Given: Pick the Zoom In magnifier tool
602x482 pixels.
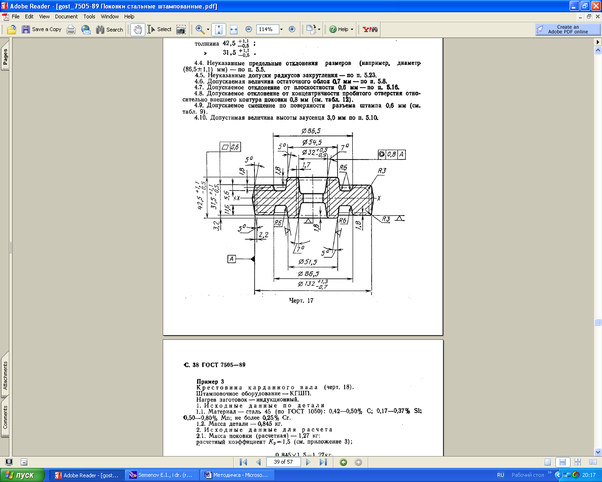Looking at the screenshot, I should pyautogui.click(x=200, y=30).
